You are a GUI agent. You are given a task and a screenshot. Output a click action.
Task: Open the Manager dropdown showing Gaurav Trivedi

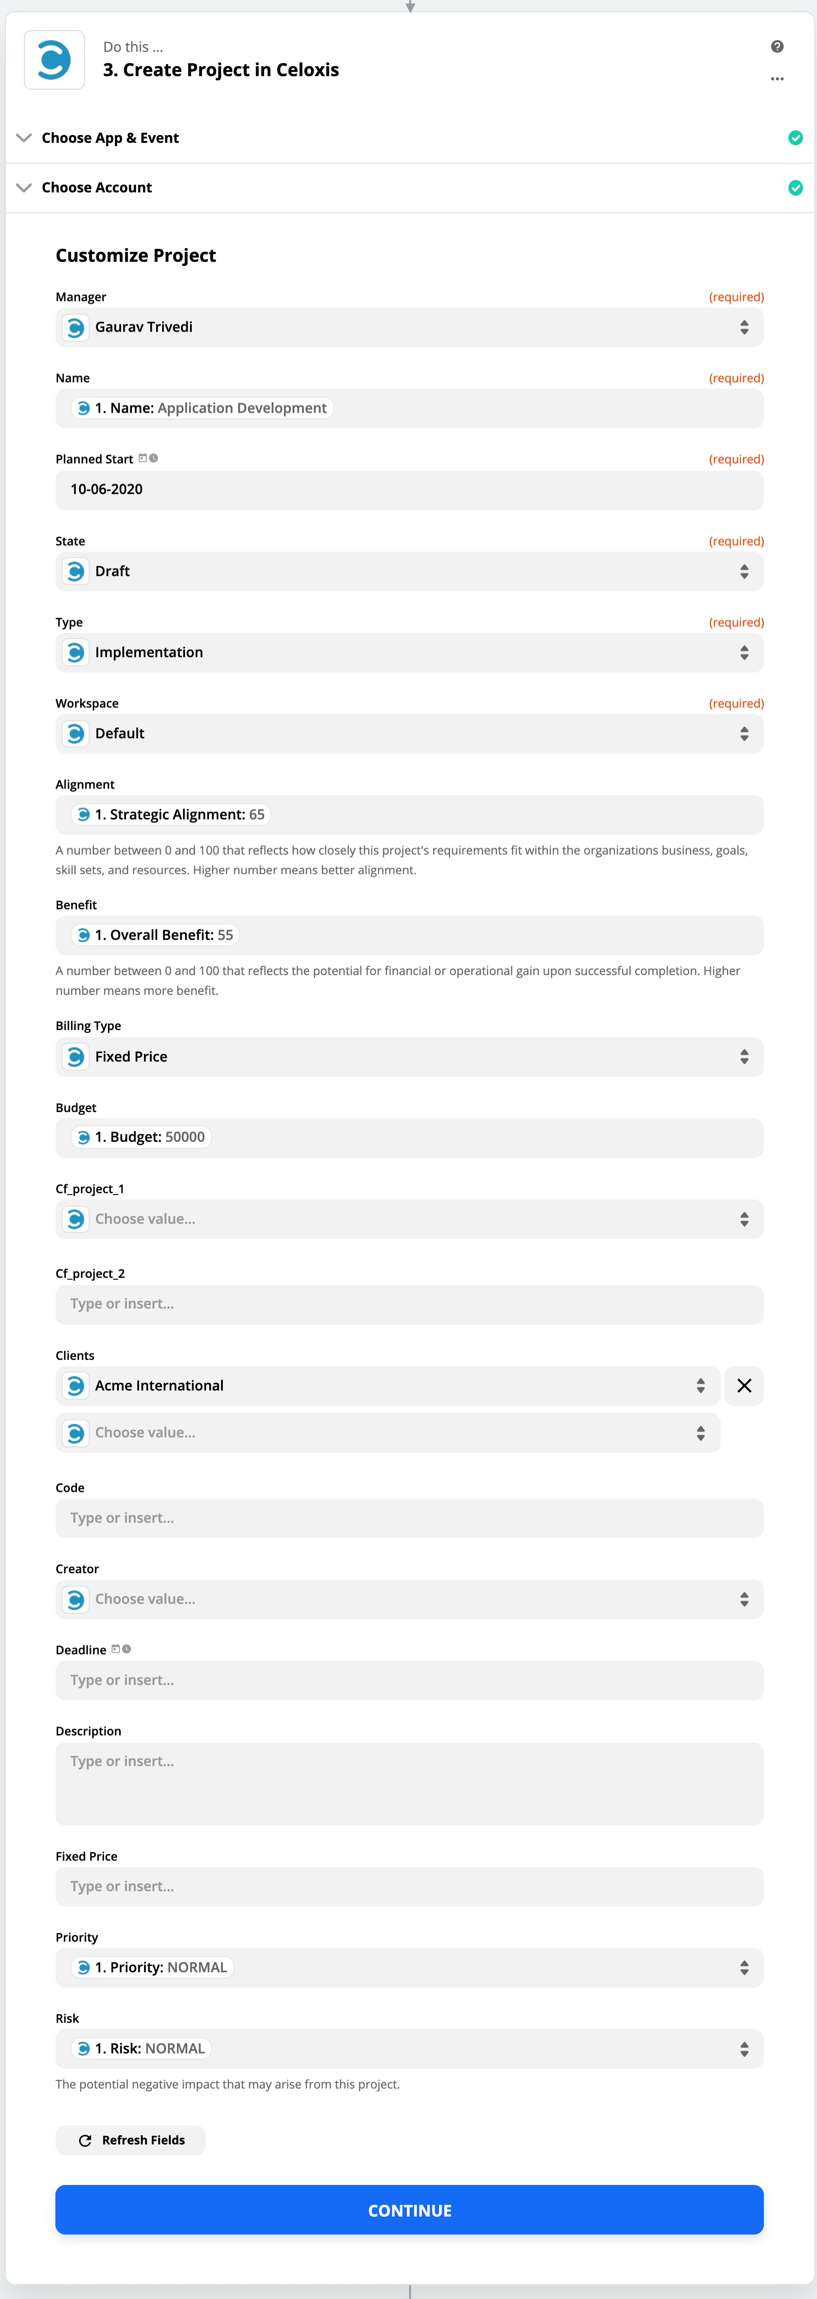click(409, 328)
